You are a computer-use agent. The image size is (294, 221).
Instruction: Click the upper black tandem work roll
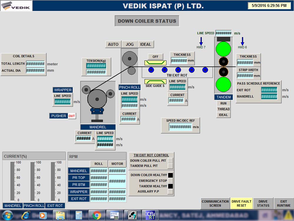[223, 62]
